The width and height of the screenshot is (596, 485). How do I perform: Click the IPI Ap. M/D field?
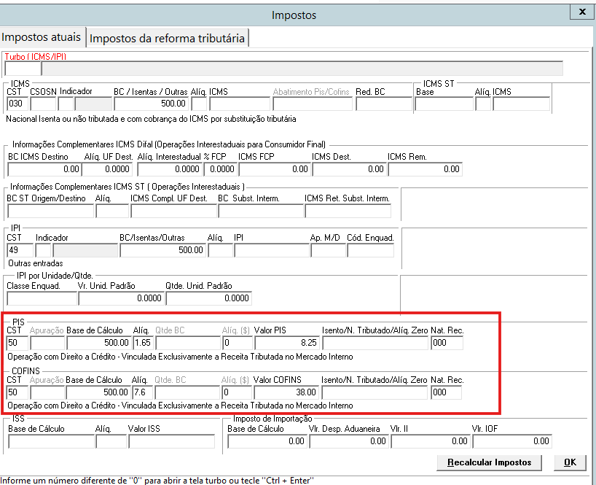click(x=329, y=250)
